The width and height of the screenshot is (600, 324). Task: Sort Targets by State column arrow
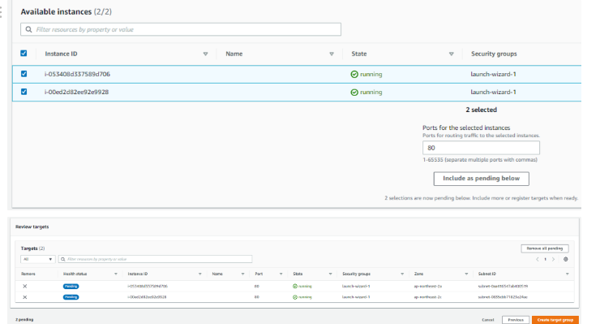[x=330, y=274]
